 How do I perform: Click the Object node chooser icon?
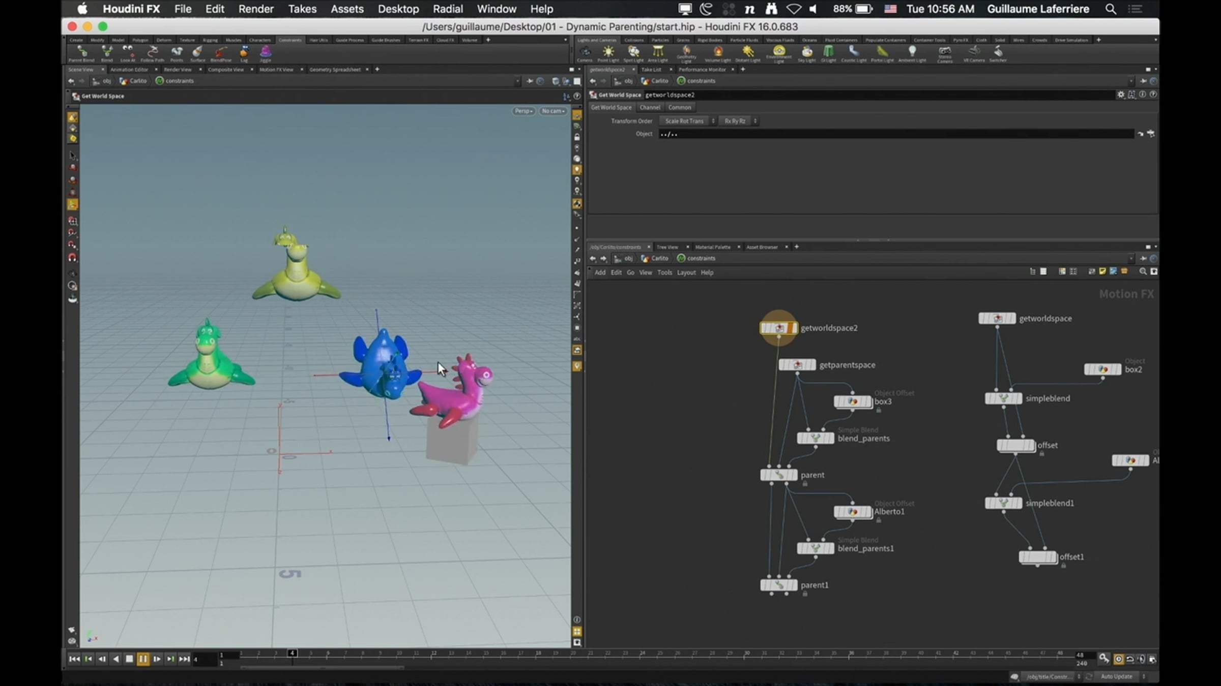1151,134
